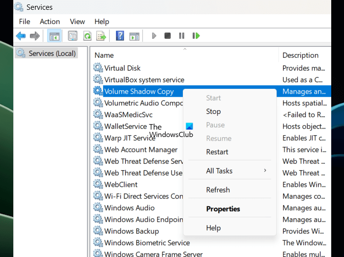The width and height of the screenshot is (344, 257).
Task: Click the Pause Service toolbar icon
Action: [182, 36]
